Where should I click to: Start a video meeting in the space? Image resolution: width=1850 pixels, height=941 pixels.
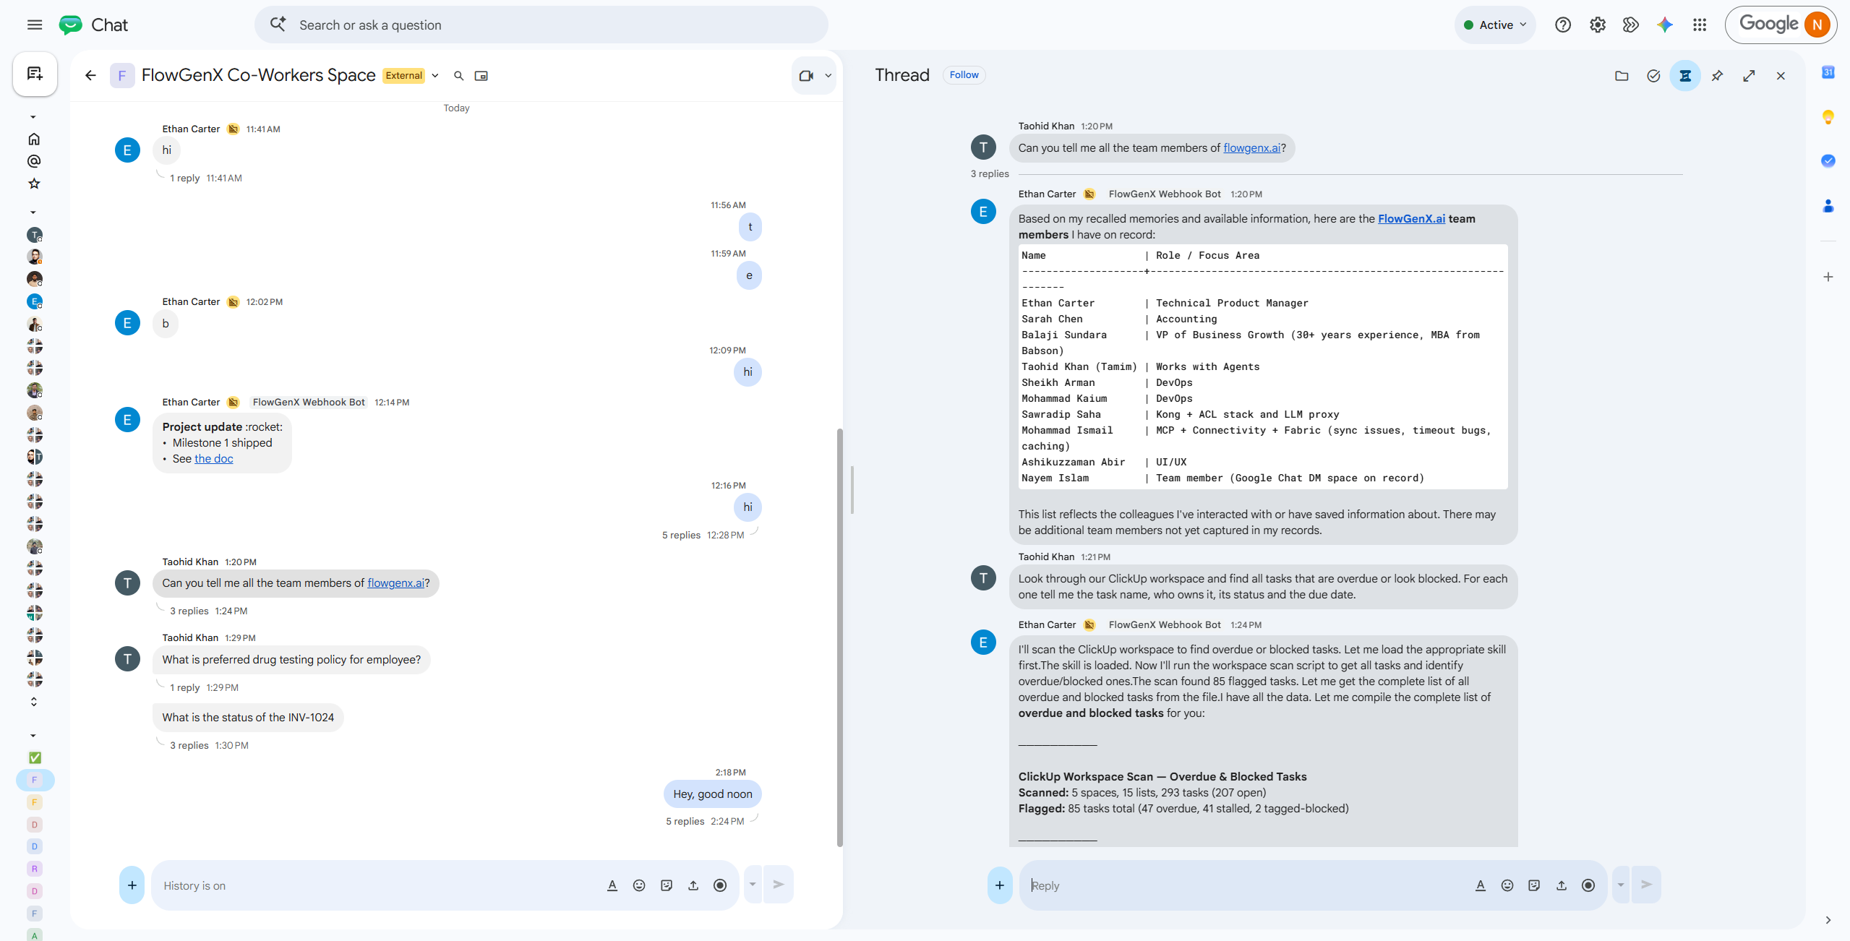pos(806,75)
